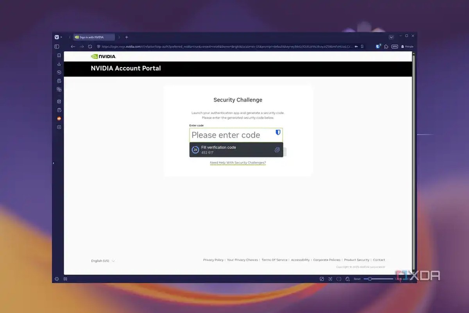Open the Product Security footer link
The image size is (469, 313).
click(x=356, y=260)
